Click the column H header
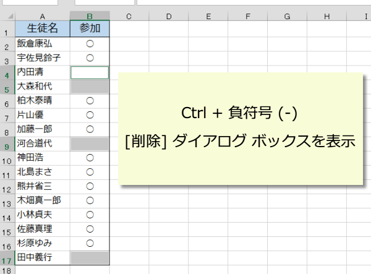 point(326,16)
